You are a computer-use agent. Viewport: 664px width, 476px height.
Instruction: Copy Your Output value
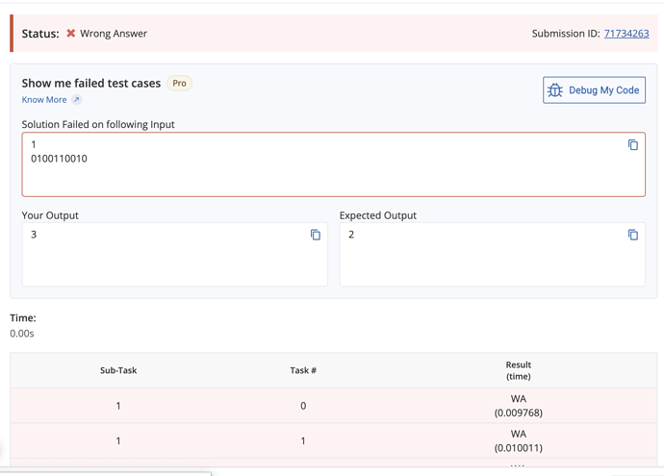[x=315, y=235]
